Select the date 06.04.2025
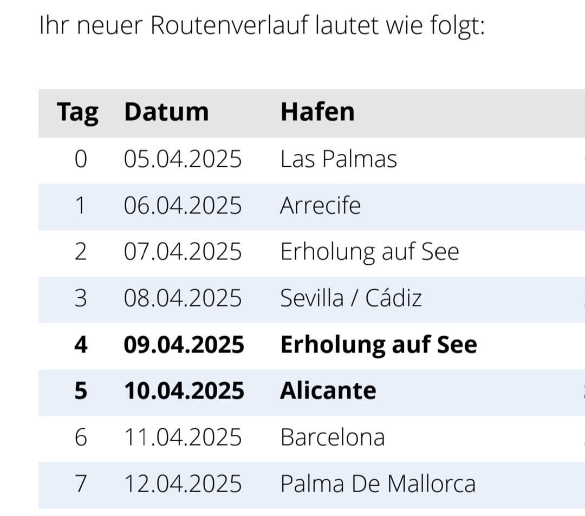The width and height of the screenshot is (585, 516). [183, 206]
